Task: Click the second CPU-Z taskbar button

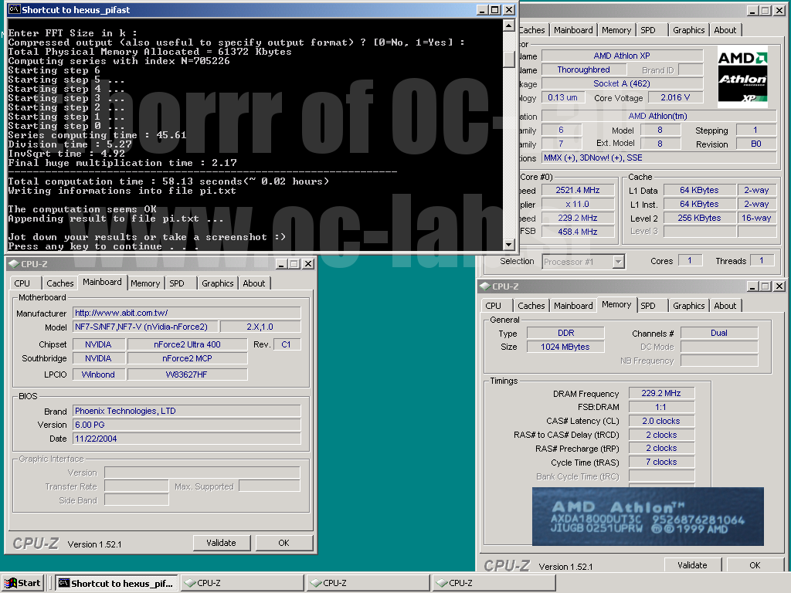Action: (x=368, y=583)
